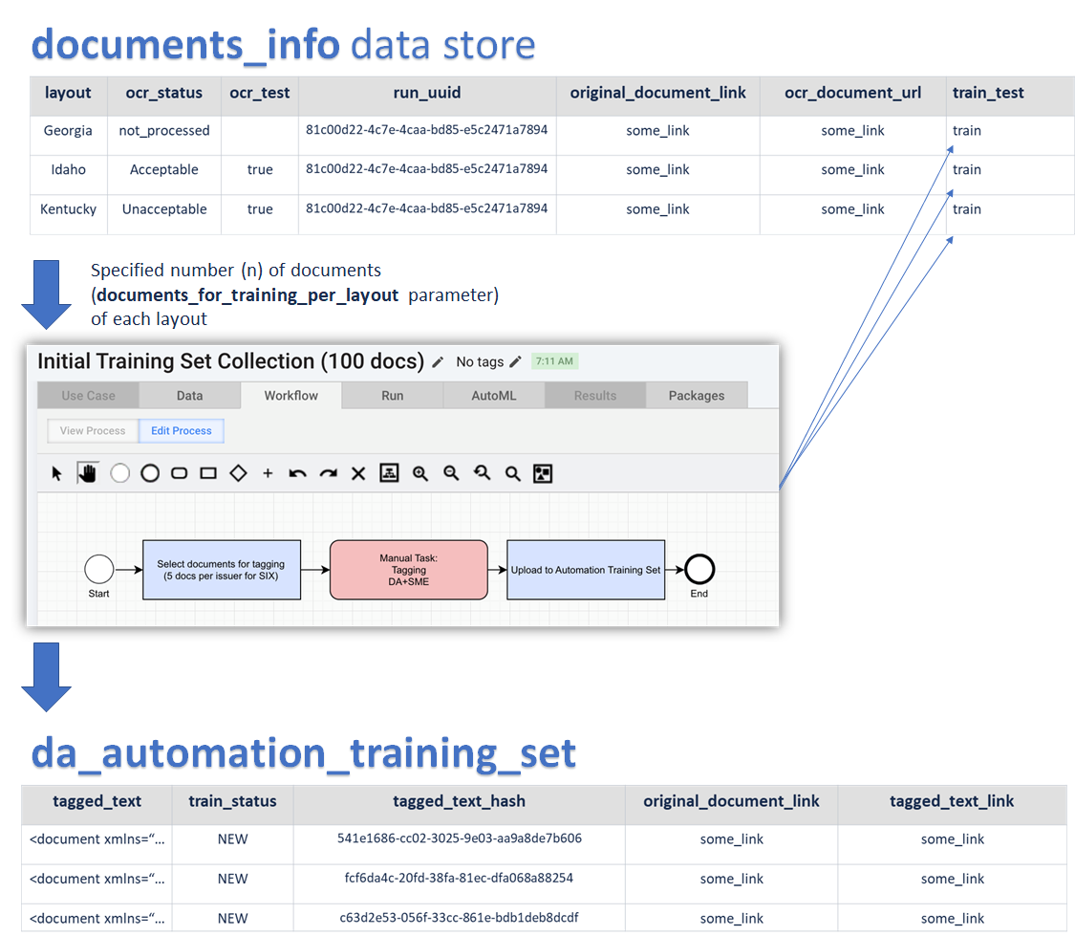Image resolution: width=1075 pixels, height=936 pixels.
Task: Select the Start event circle
Action: (x=98, y=569)
